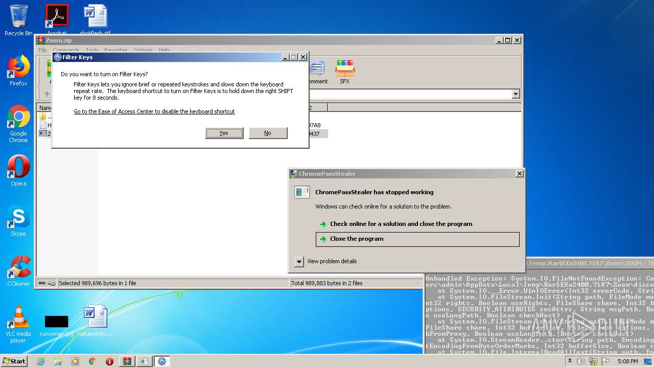Decline Filter Keys by clicking No
This screenshot has width=654, height=368.
point(268,133)
